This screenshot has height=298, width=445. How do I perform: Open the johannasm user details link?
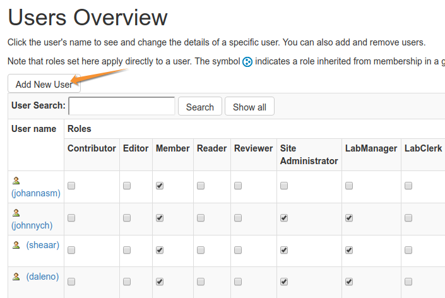point(36,193)
